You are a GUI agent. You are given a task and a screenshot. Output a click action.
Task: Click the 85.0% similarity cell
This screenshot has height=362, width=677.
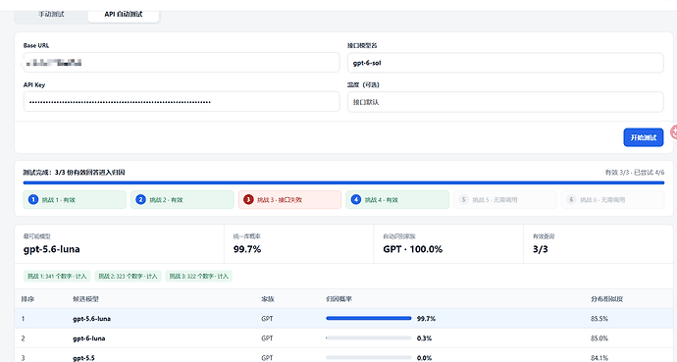pos(599,338)
